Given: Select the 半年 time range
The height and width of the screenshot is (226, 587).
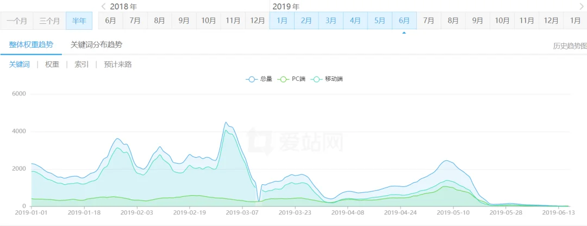Looking at the screenshot, I should tap(79, 21).
